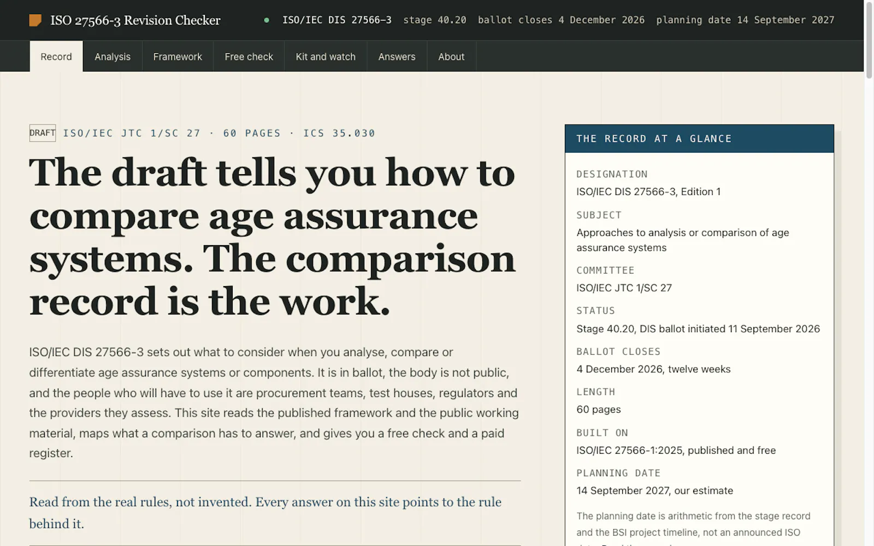Visit the About tab
This screenshot has height=546, width=874.
(451, 56)
